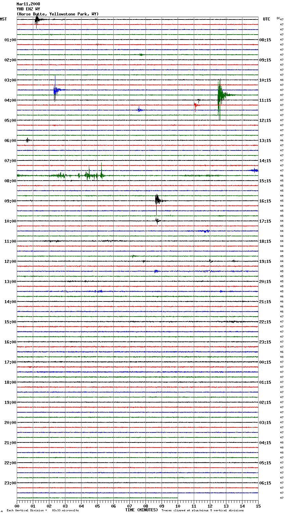The image size is (285, 515).
Task: Select the 03:15 UTC time label
Action: tap(265, 423)
